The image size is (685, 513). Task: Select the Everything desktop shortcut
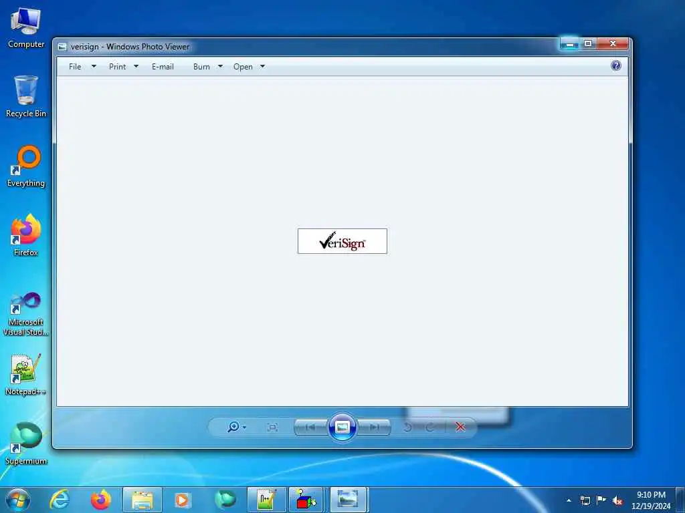tap(26, 166)
